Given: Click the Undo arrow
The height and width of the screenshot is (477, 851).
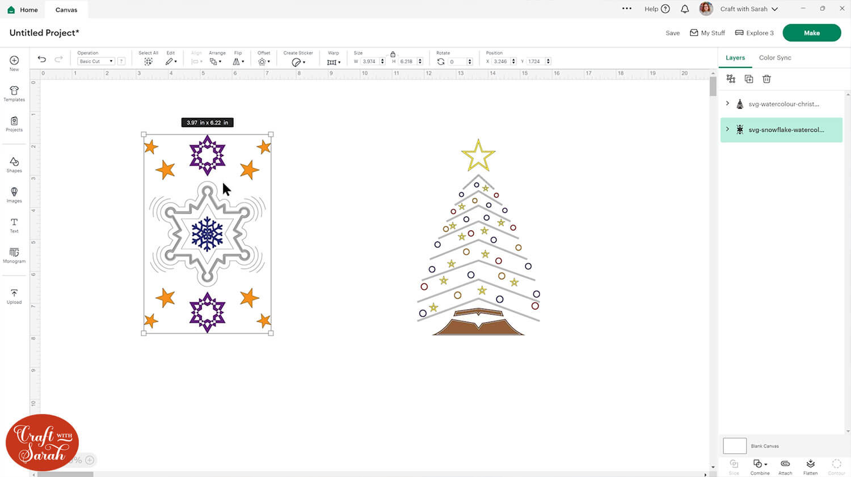Looking at the screenshot, I should [x=42, y=60].
